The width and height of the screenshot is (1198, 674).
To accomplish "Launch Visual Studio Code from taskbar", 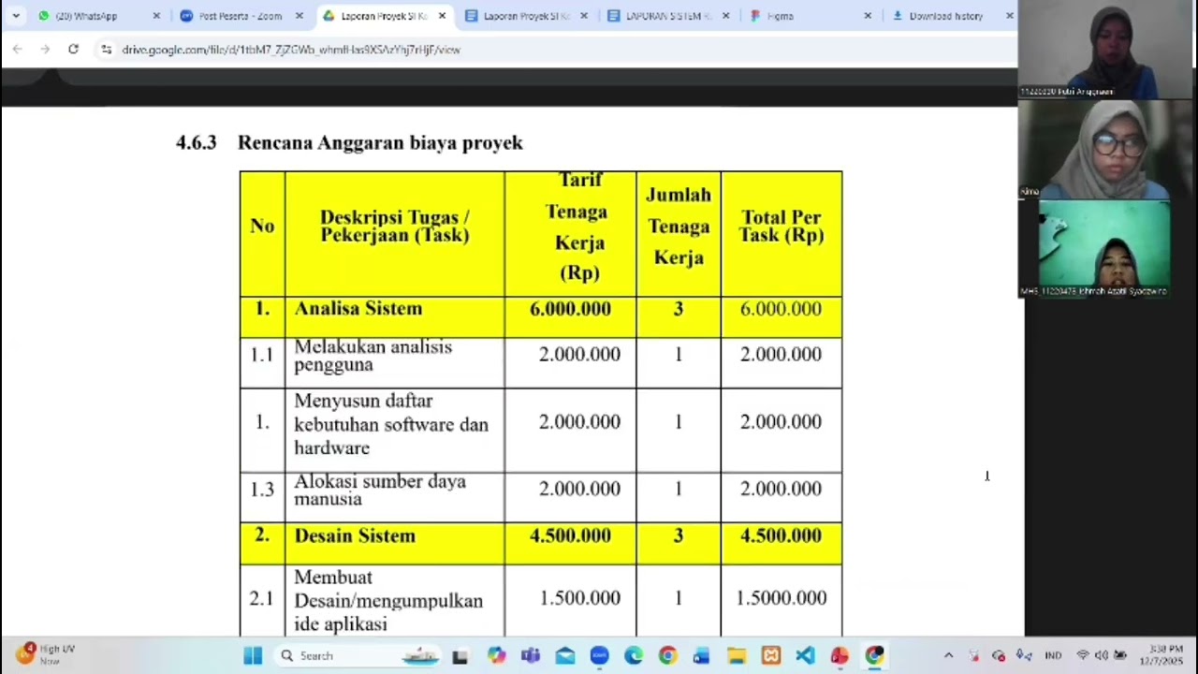I will click(805, 655).
